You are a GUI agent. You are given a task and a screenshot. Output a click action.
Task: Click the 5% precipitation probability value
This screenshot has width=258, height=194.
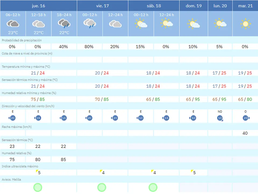(219, 47)
